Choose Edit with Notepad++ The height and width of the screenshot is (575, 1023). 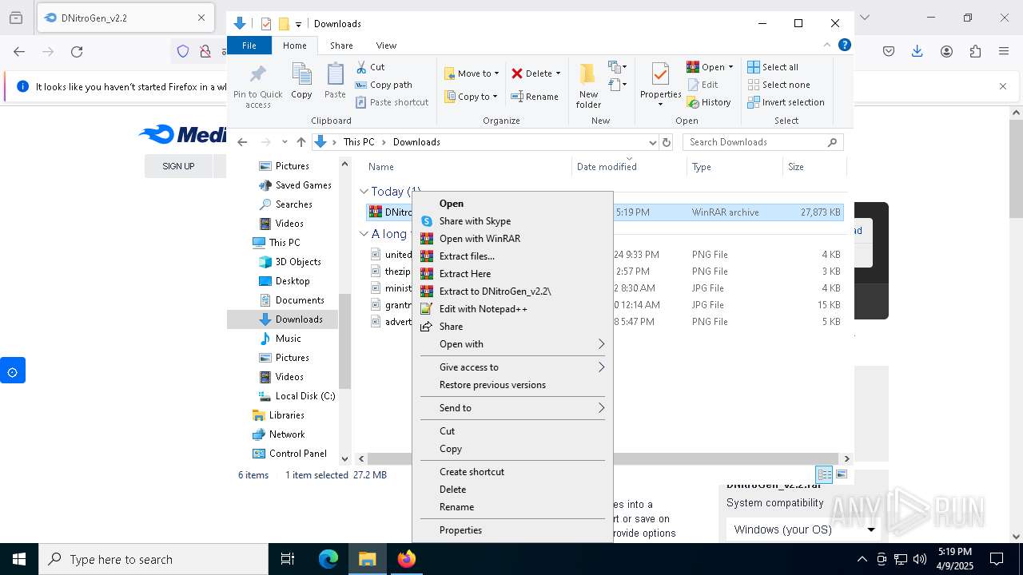click(511, 309)
